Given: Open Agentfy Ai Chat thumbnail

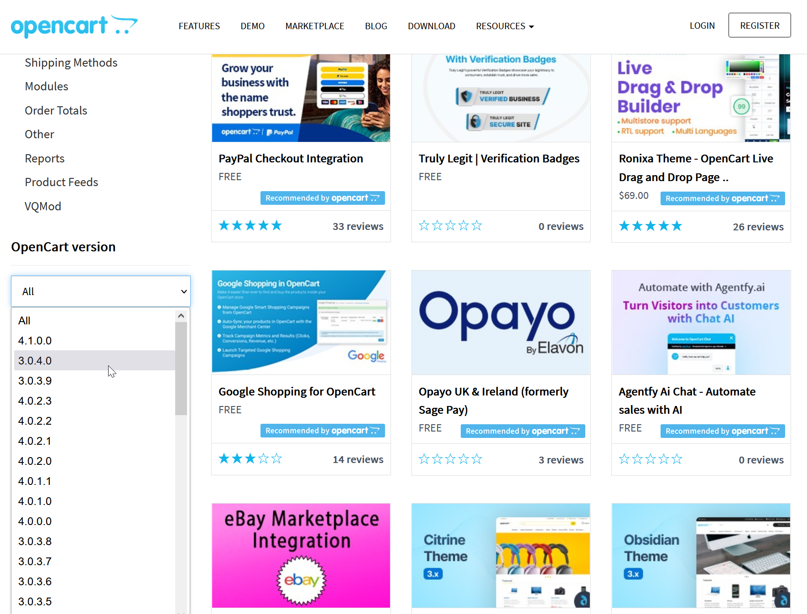Looking at the screenshot, I should [x=701, y=323].
